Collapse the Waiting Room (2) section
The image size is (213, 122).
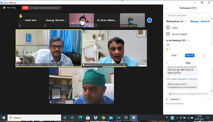click(x=186, y=21)
